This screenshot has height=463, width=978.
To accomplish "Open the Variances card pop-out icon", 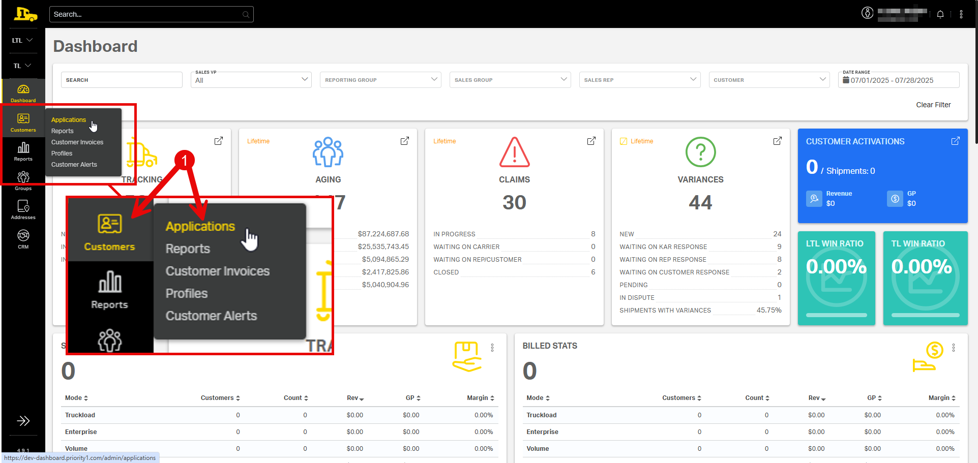I will pyautogui.click(x=778, y=141).
